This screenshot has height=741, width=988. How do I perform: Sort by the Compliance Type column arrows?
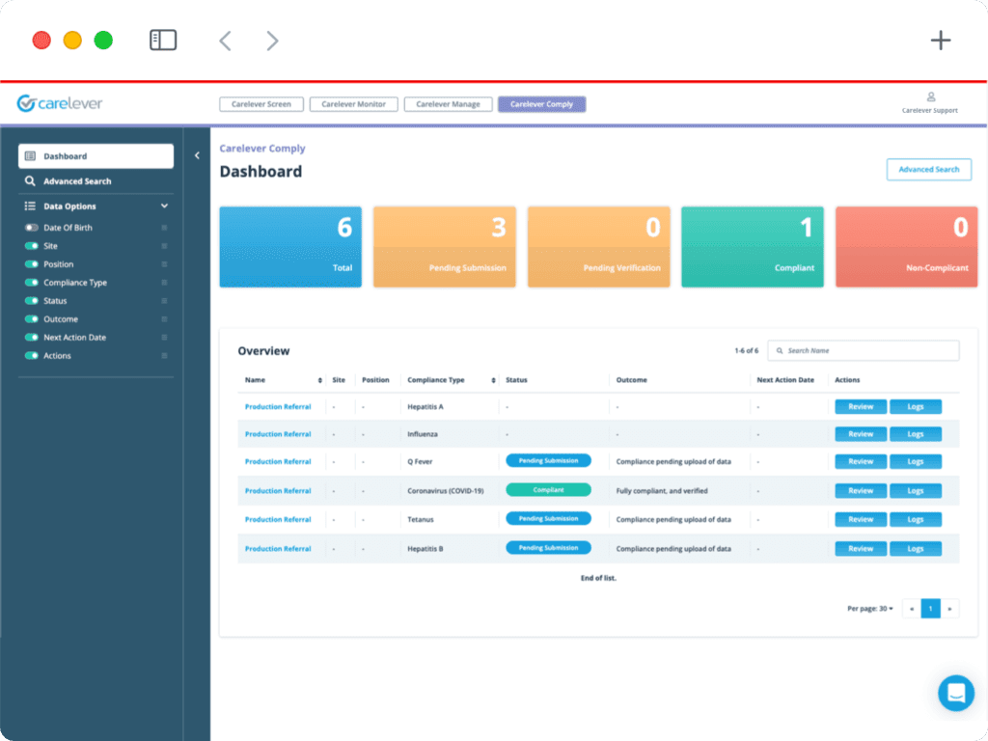pos(493,380)
